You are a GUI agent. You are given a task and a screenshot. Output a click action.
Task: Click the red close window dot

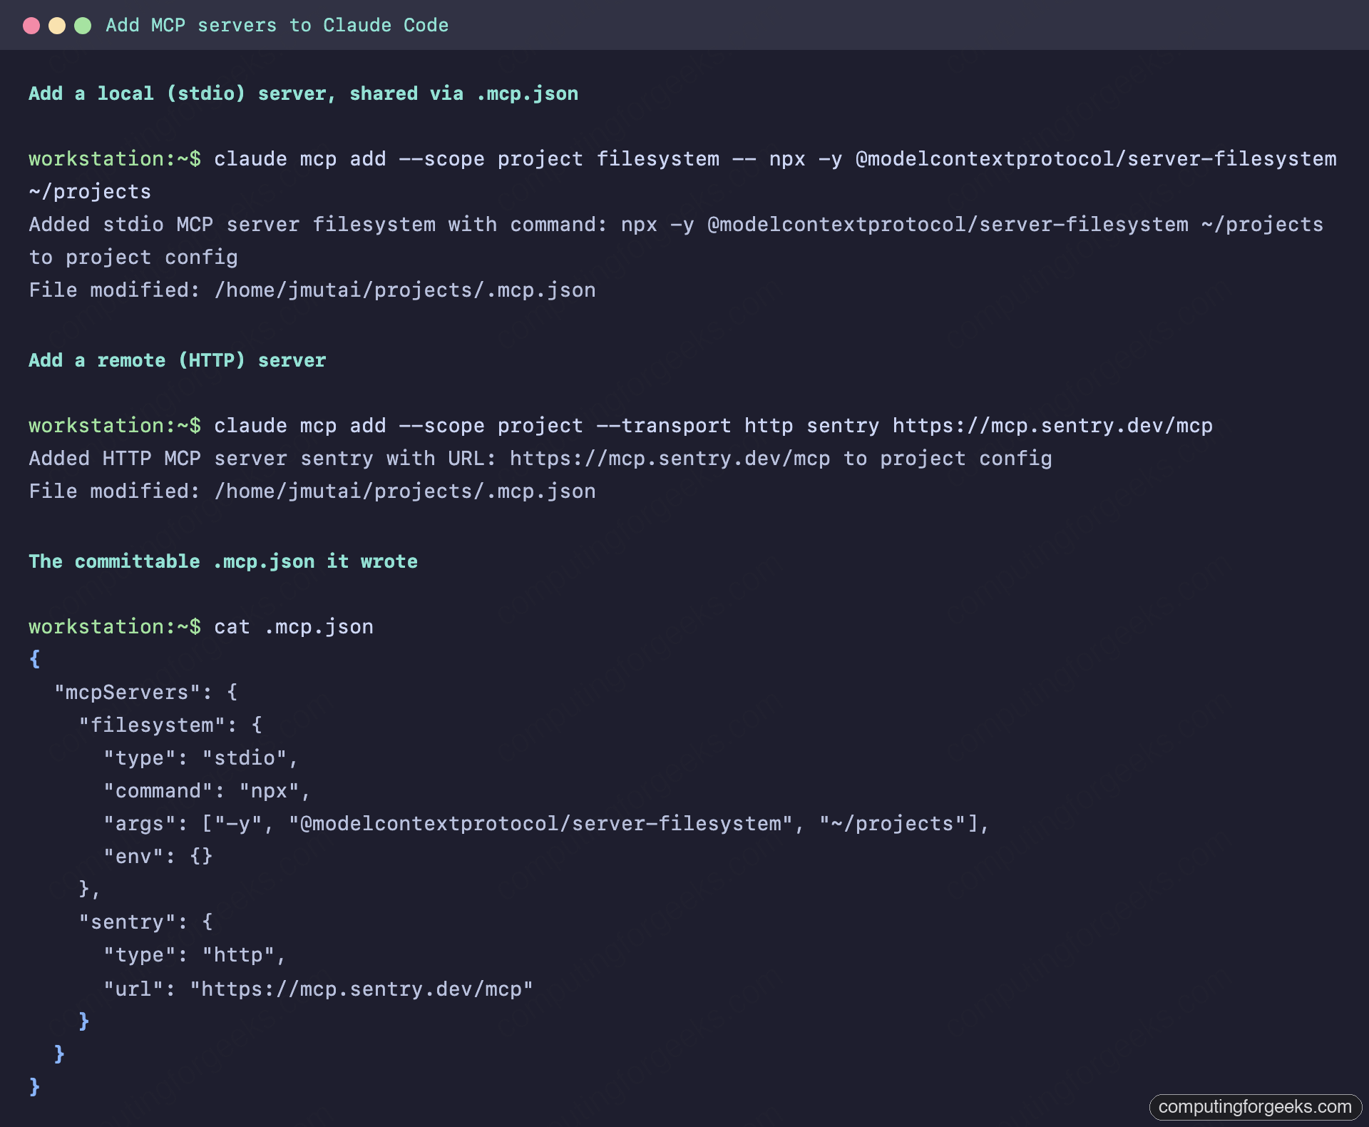click(31, 26)
